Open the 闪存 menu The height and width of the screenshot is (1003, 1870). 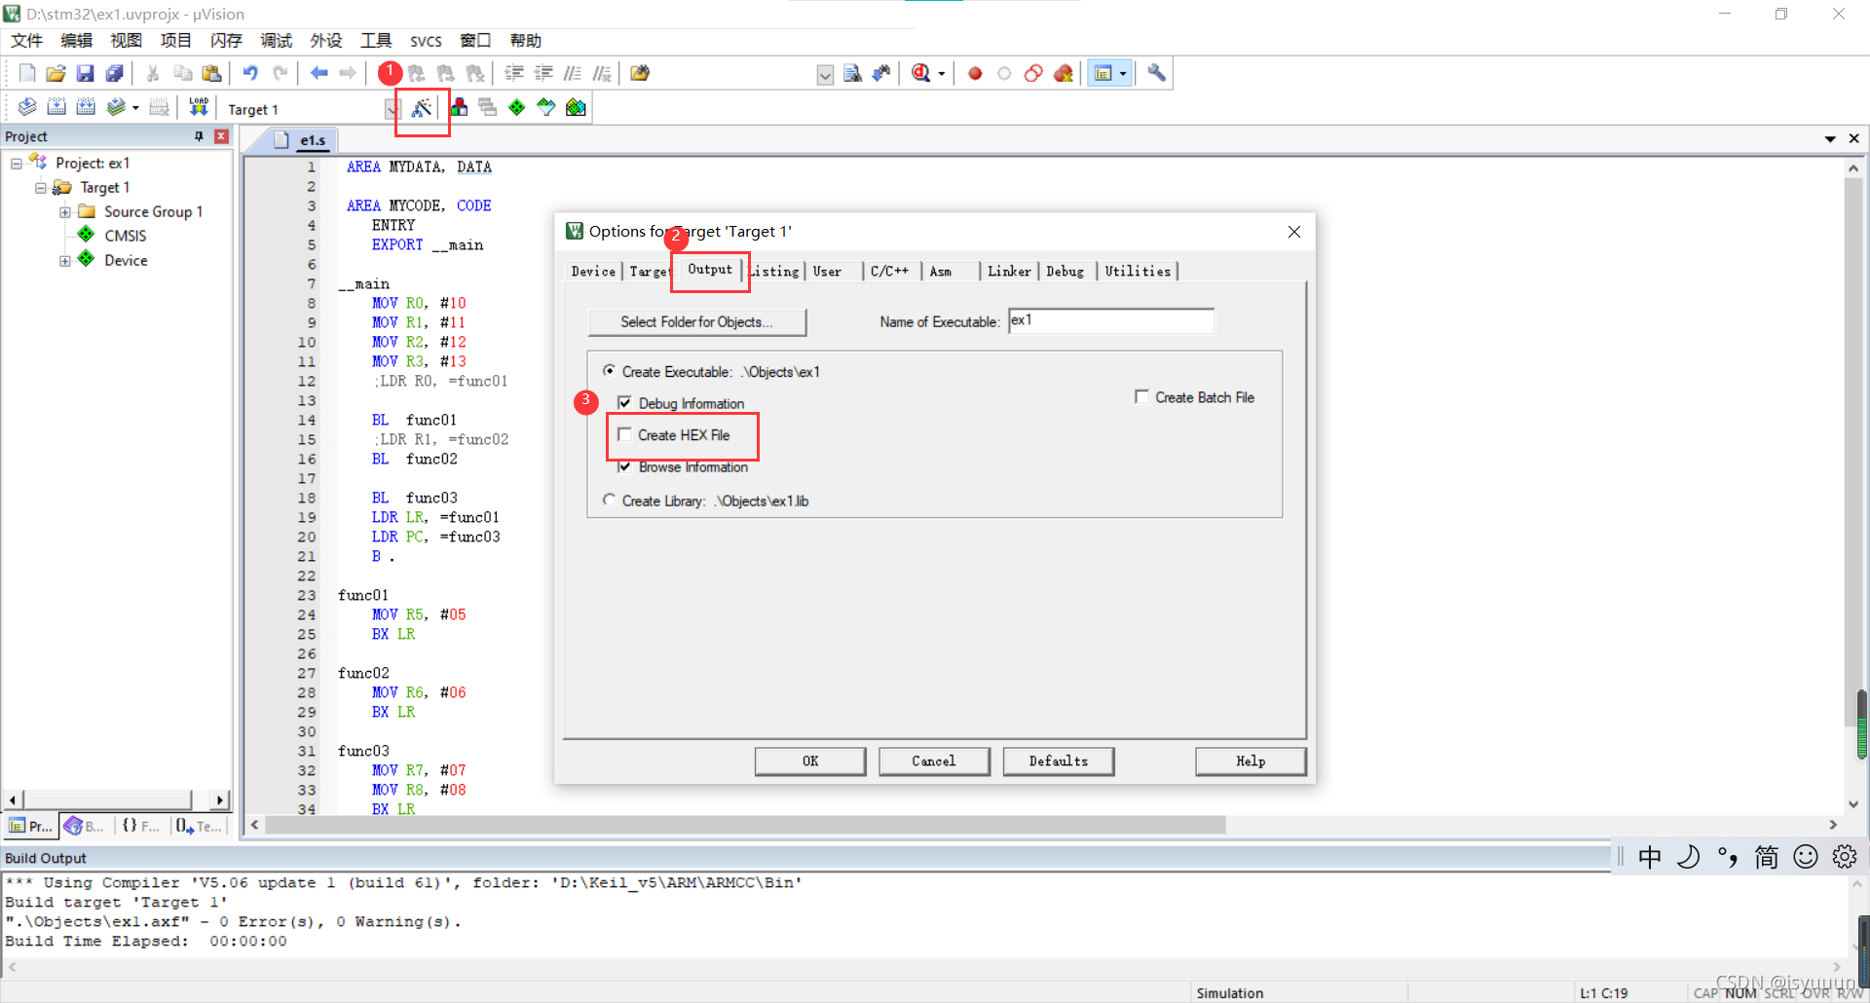(x=226, y=40)
